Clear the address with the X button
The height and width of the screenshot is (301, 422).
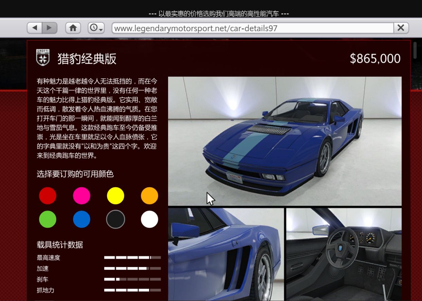pos(400,27)
